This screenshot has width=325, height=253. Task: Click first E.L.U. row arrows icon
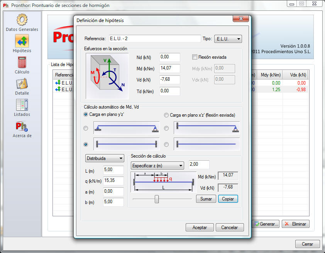[x=58, y=83]
